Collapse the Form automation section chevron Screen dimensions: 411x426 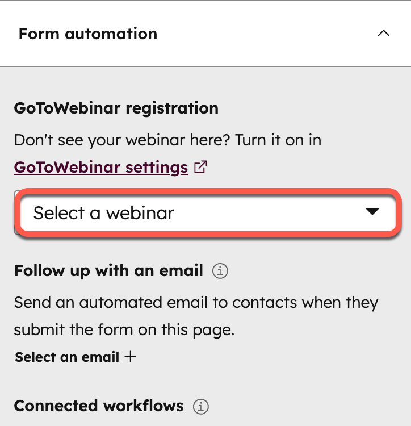click(x=384, y=34)
